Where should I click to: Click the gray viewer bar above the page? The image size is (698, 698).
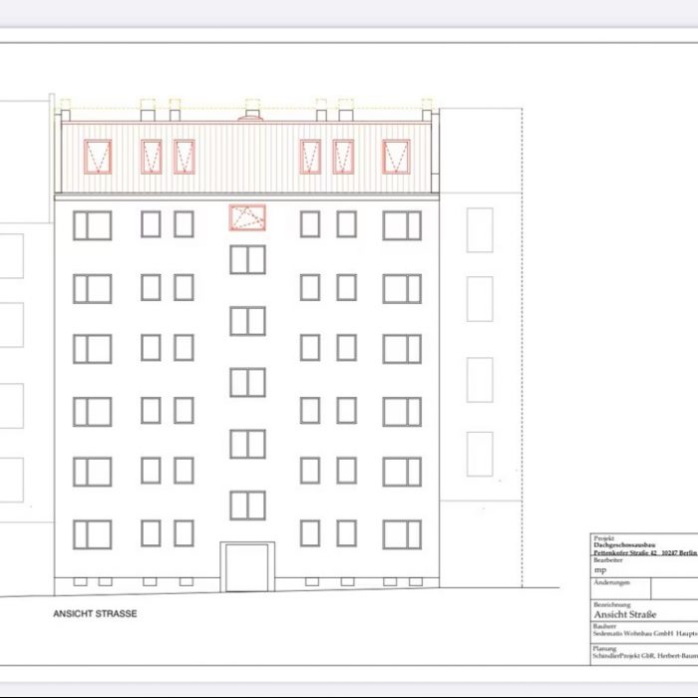(x=349, y=13)
